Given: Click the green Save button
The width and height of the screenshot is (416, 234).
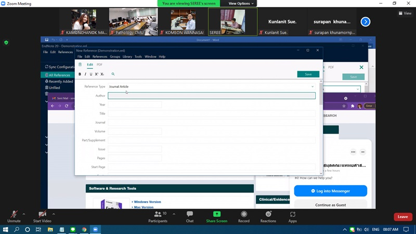Looking at the screenshot, I should tap(308, 74).
